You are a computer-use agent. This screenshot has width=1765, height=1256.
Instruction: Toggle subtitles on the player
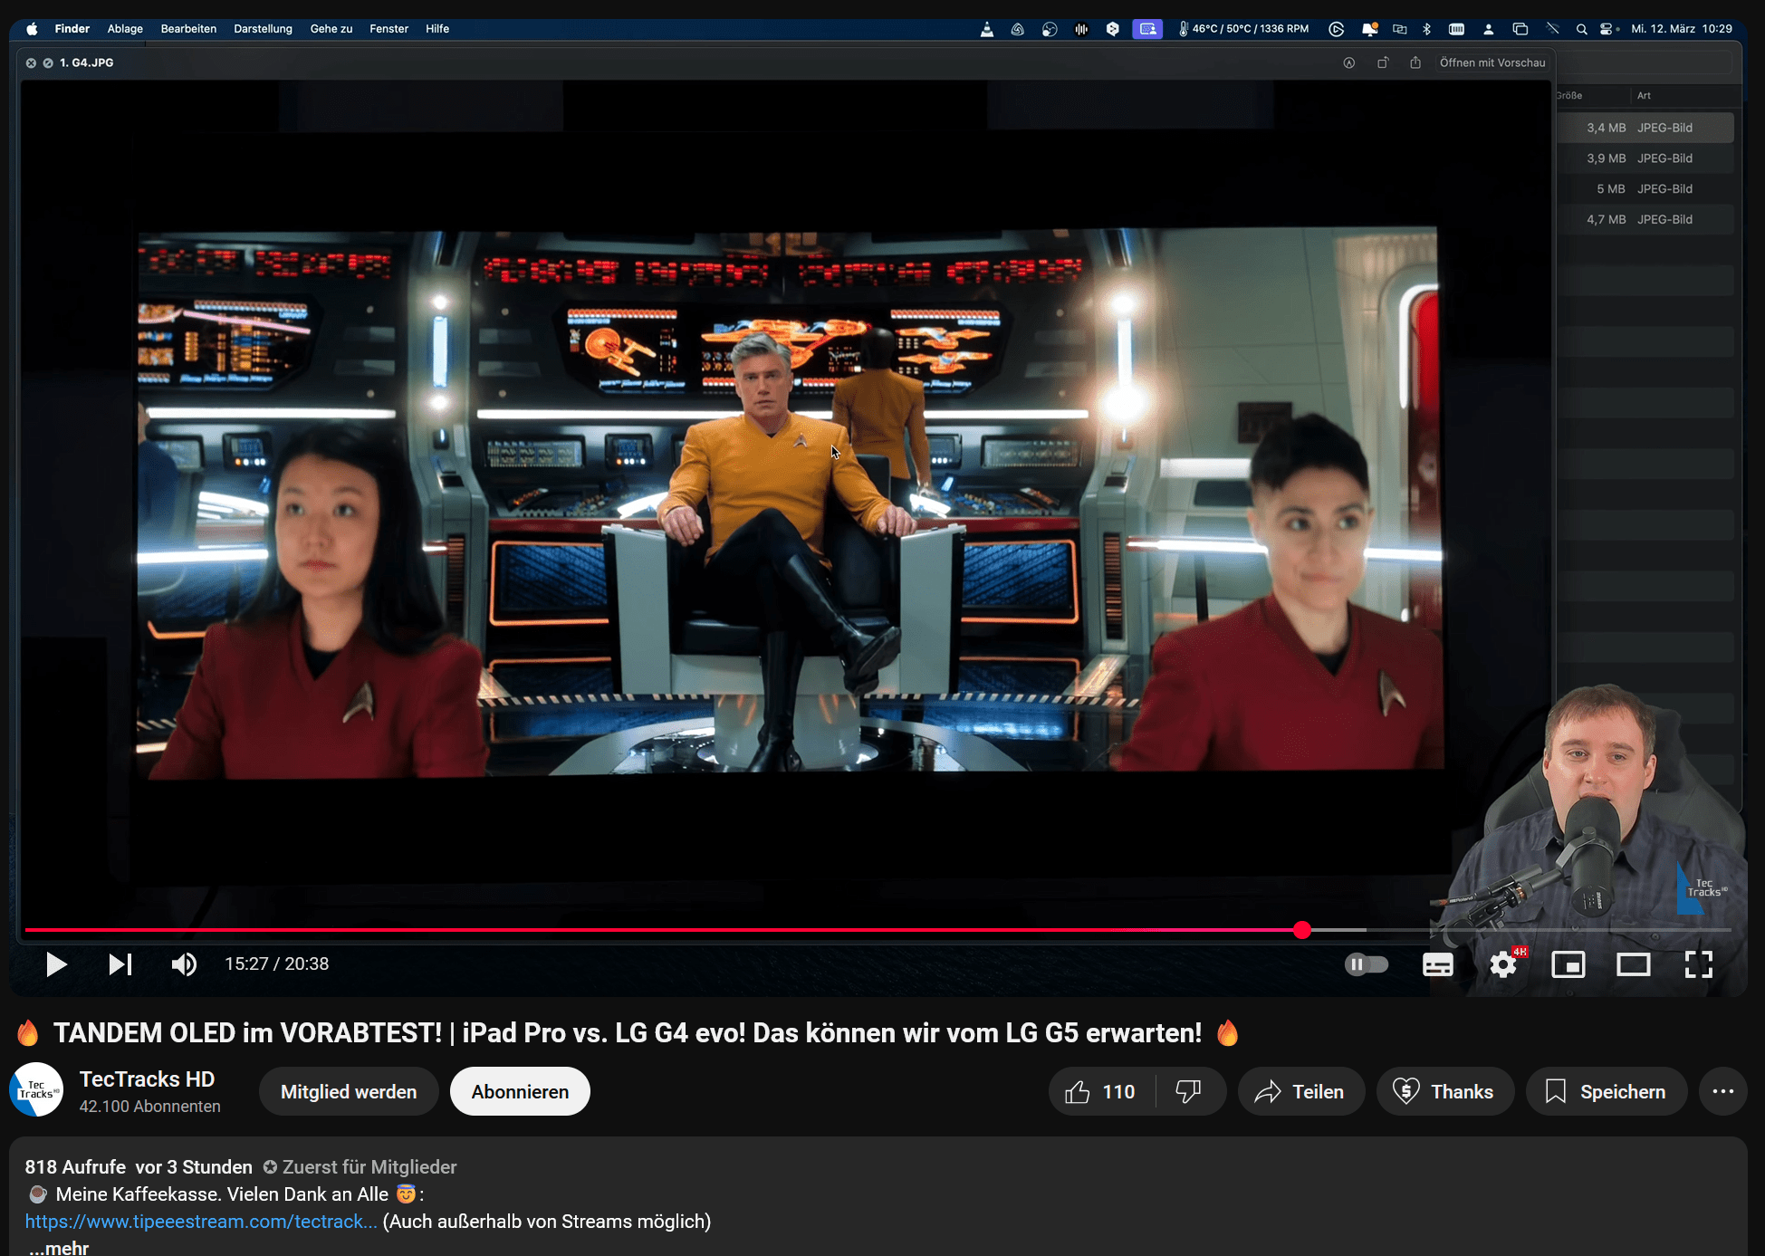point(1438,964)
